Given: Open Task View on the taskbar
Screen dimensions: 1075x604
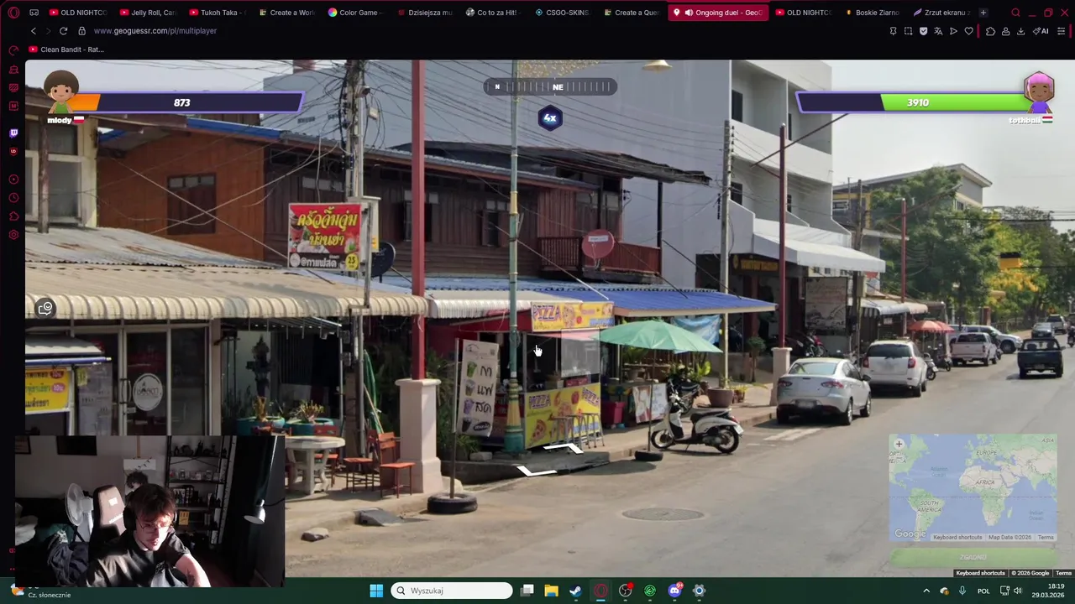Looking at the screenshot, I should tap(527, 591).
